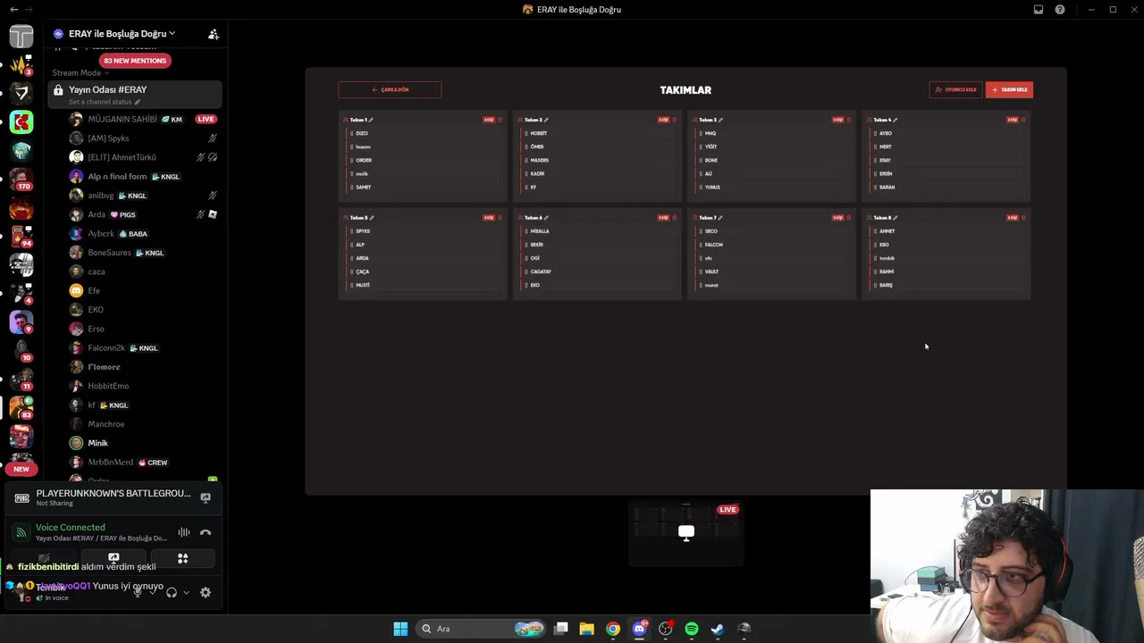
Task: Open Steam from the taskbar
Action: pyautogui.click(x=717, y=629)
